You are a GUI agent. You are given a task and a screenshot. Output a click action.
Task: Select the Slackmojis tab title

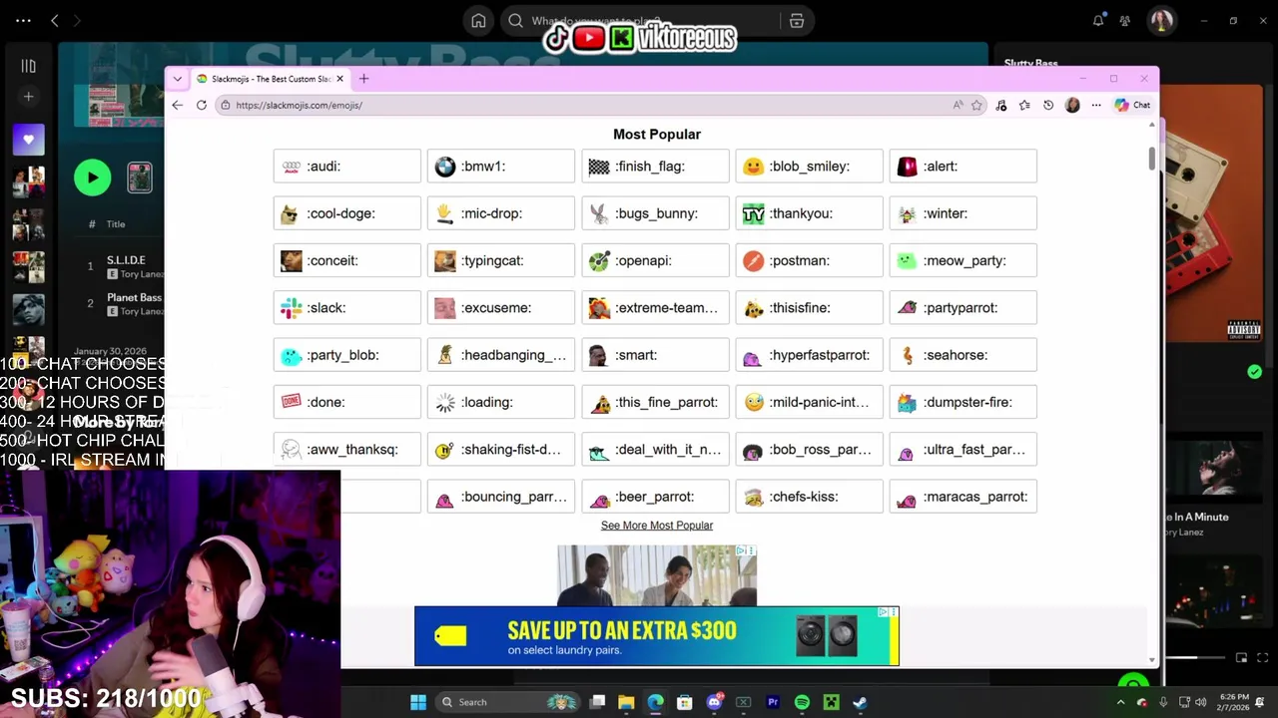[271, 79]
